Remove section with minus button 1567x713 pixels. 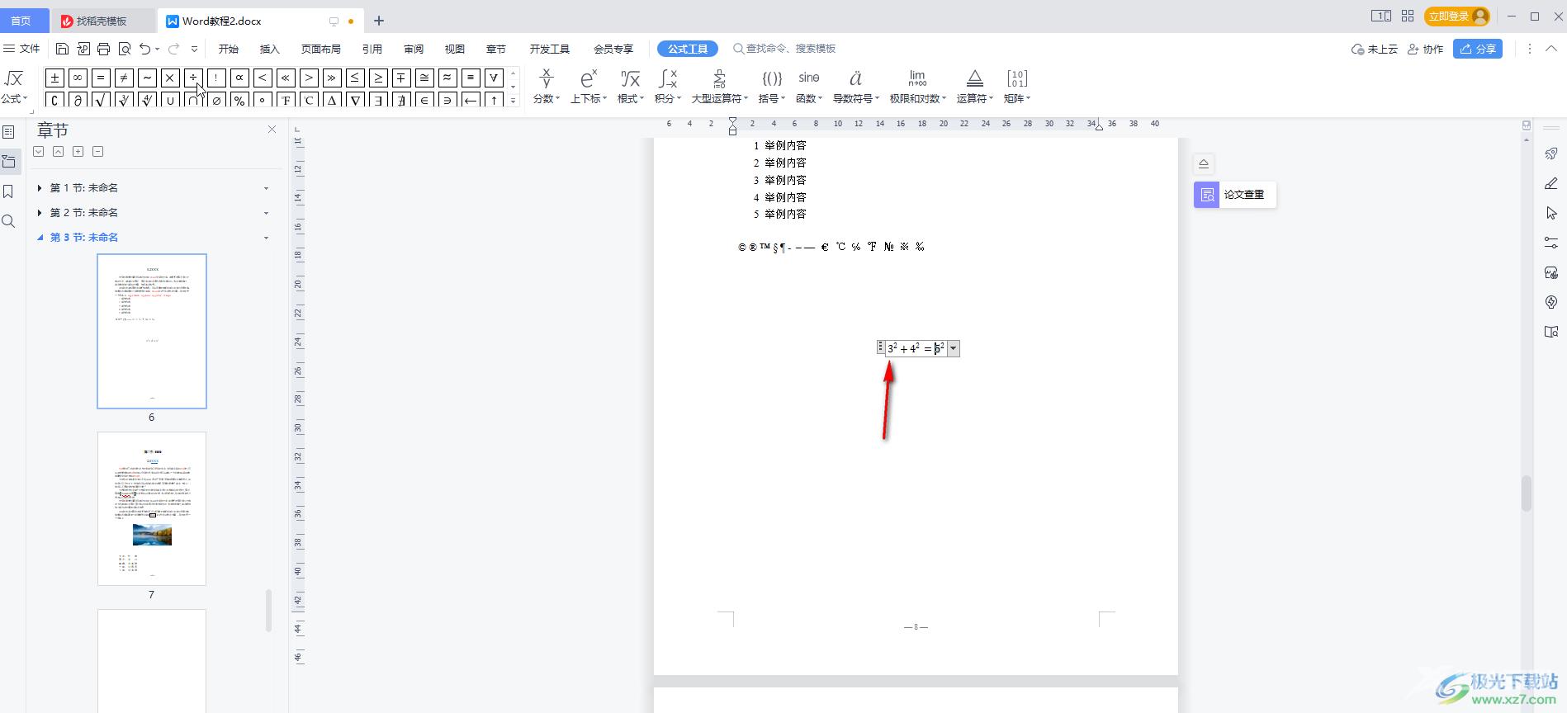coord(97,152)
